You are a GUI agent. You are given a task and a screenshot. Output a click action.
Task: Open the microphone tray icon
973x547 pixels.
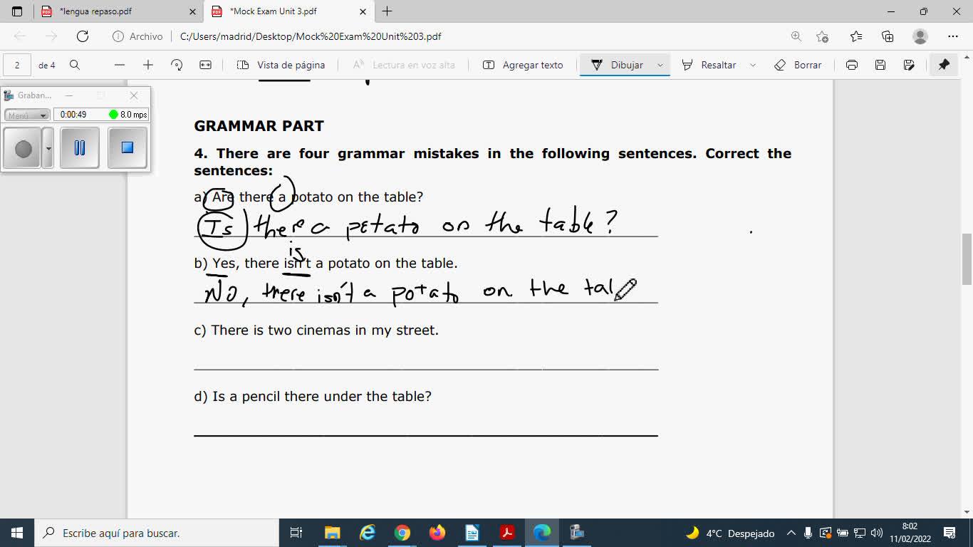(x=808, y=533)
